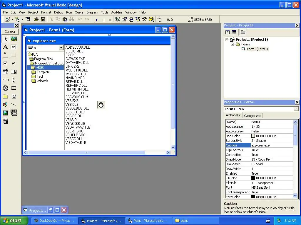Start the program with the Run arrow

click(97, 20)
